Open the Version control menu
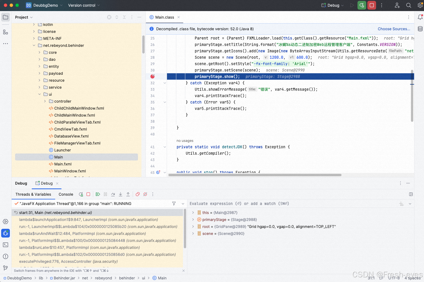The image size is (424, 282). tap(82, 5)
